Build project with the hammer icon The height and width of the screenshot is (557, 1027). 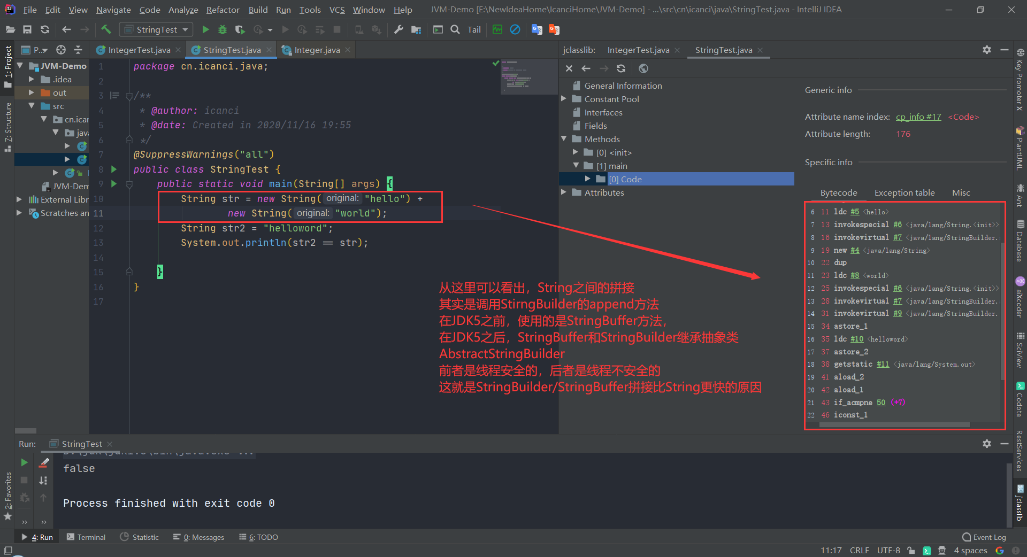tap(106, 29)
